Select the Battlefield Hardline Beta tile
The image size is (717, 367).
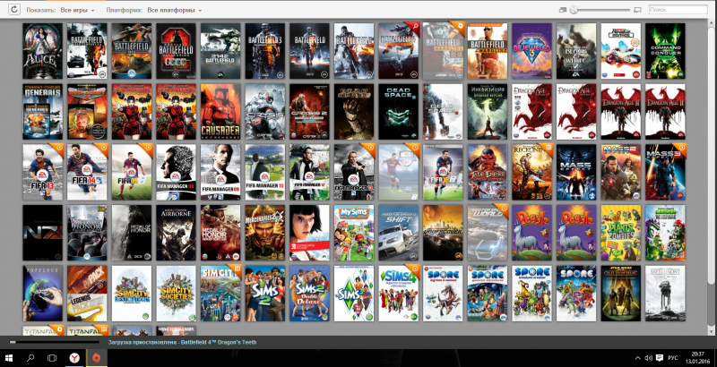coord(443,51)
